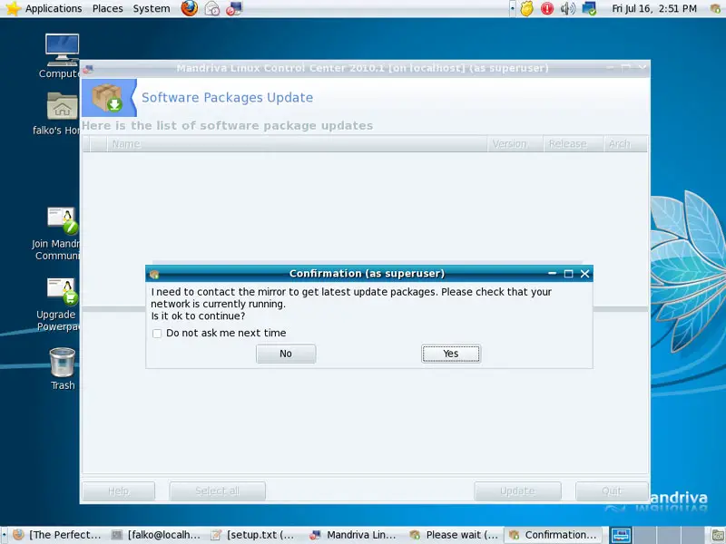Switch to 'The Perfect...' Firefox taskbar window
Viewport: 726px width, 544px height.
pyautogui.click(x=57, y=535)
